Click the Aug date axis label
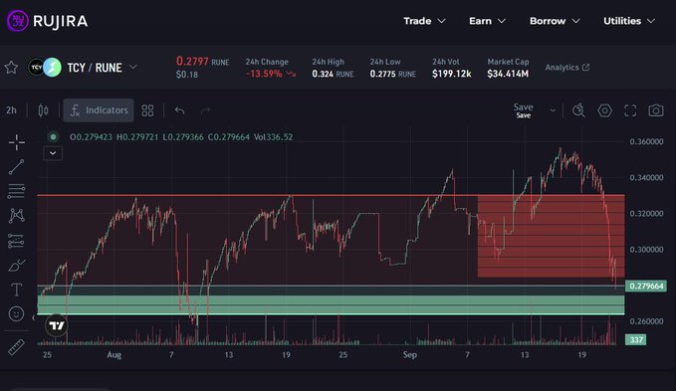 click(x=113, y=355)
